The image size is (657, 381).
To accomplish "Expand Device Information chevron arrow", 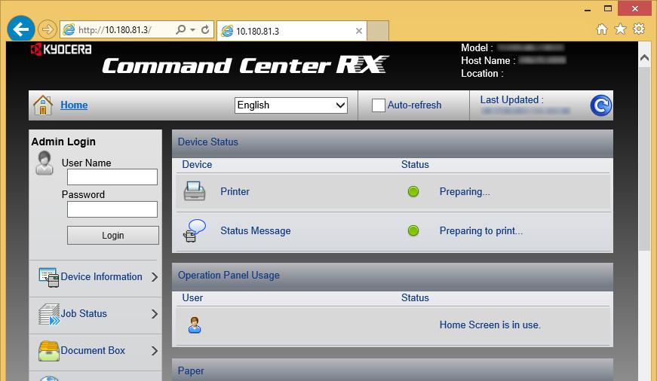I will pos(154,277).
